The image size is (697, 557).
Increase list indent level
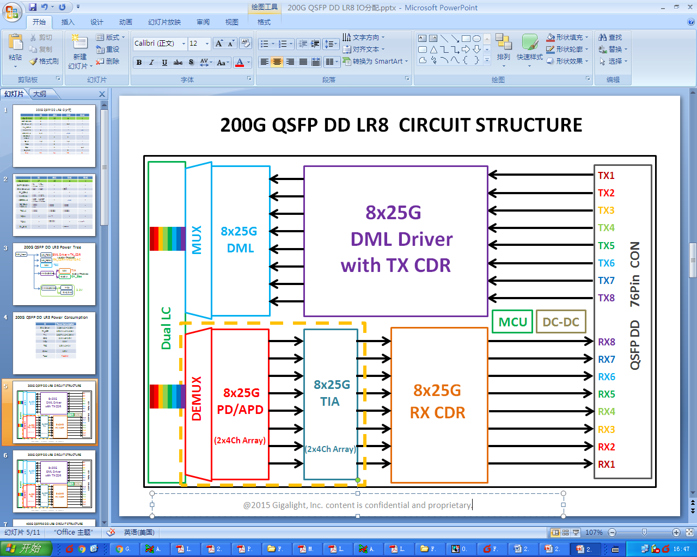click(x=315, y=44)
